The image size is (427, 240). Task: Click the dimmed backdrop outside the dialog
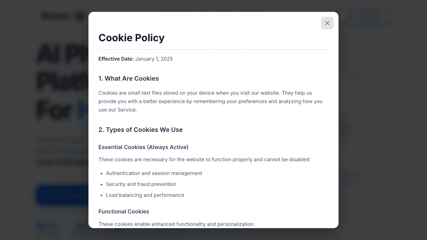pos(381,125)
